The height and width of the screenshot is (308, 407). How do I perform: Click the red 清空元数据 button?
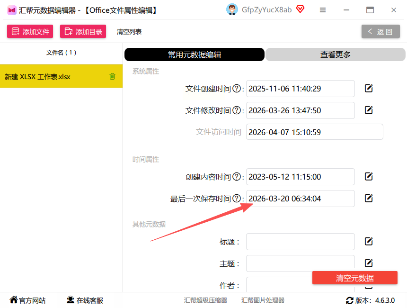tap(355, 278)
